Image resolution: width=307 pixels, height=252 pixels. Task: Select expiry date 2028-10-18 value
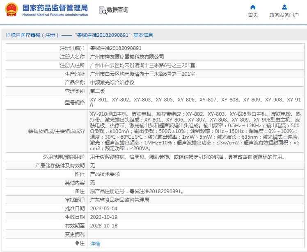pos(103,225)
